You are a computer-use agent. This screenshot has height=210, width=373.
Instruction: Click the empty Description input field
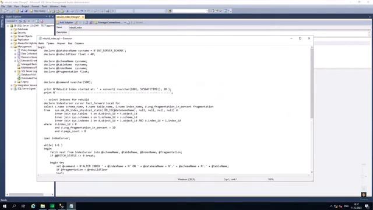coord(219,33)
